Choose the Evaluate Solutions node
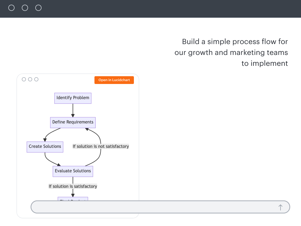Image resolution: width=301 pixels, height=226 pixels. (x=73, y=171)
